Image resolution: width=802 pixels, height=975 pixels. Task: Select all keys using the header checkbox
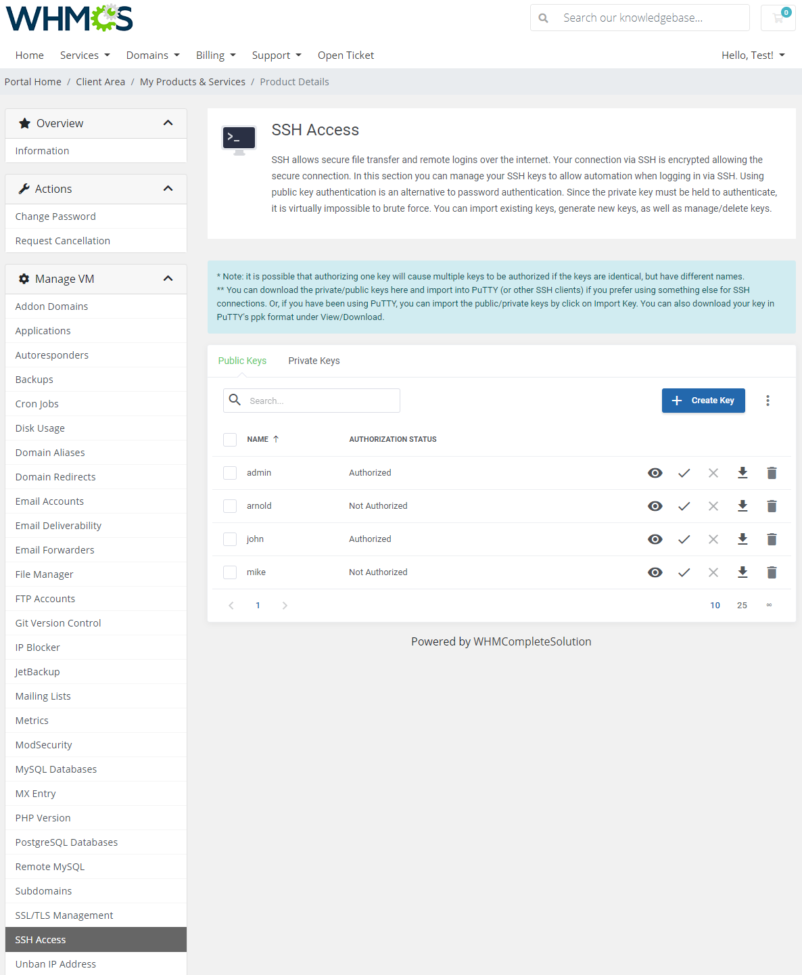(230, 439)
